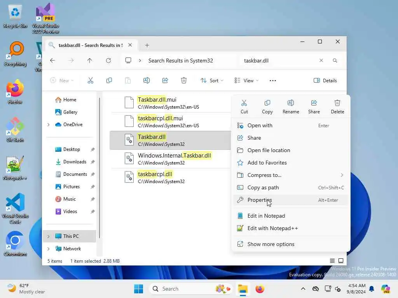Open Git Bash desktop icon
This screenshot has height=298, width=398.
tap(15, 130)
